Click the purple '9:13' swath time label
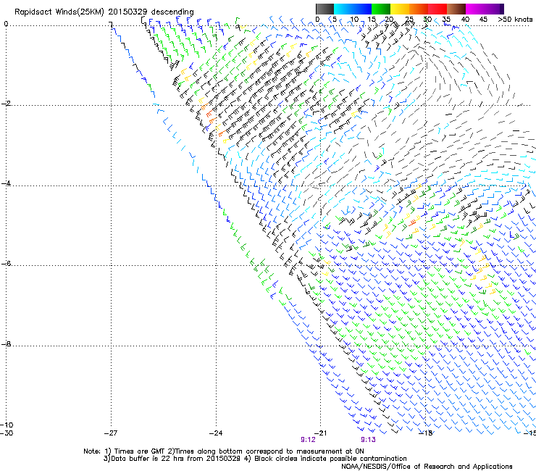The image size is (536, 471). (368, 440)
